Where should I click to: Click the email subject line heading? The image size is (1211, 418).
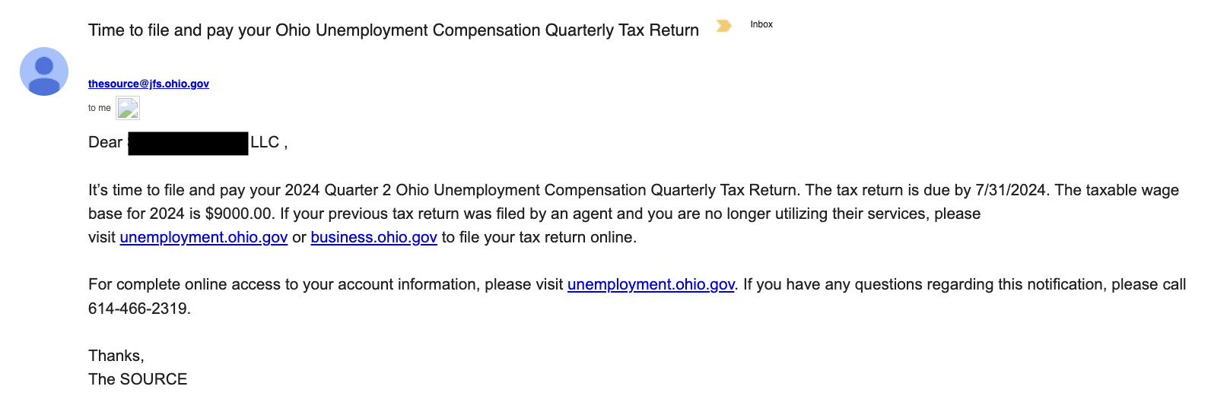coord(393,30)
